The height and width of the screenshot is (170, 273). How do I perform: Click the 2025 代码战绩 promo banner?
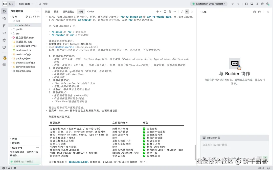point(209,4)
